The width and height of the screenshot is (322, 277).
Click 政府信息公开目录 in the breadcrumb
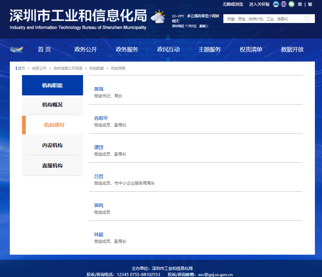click(68, 68)
